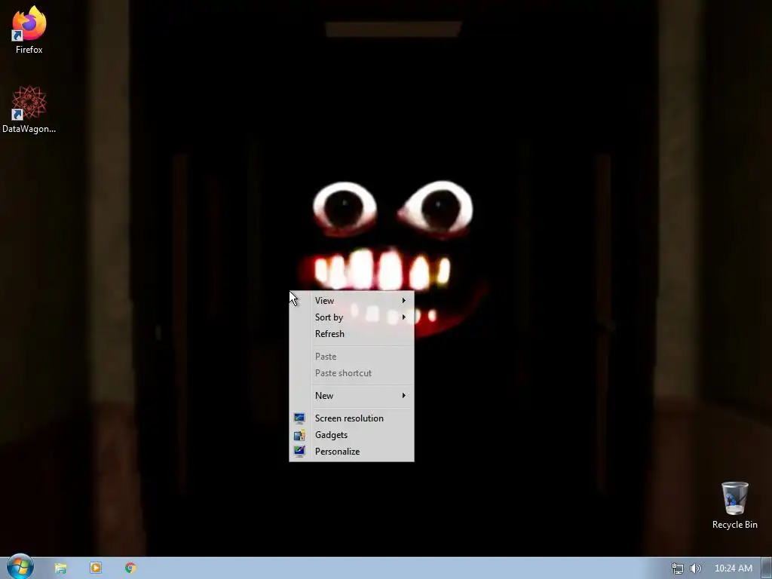Open Screen resolution from context menu
The width and height of the screenshot is (772, 579).
pyautogui.click(x=351, y=418)
